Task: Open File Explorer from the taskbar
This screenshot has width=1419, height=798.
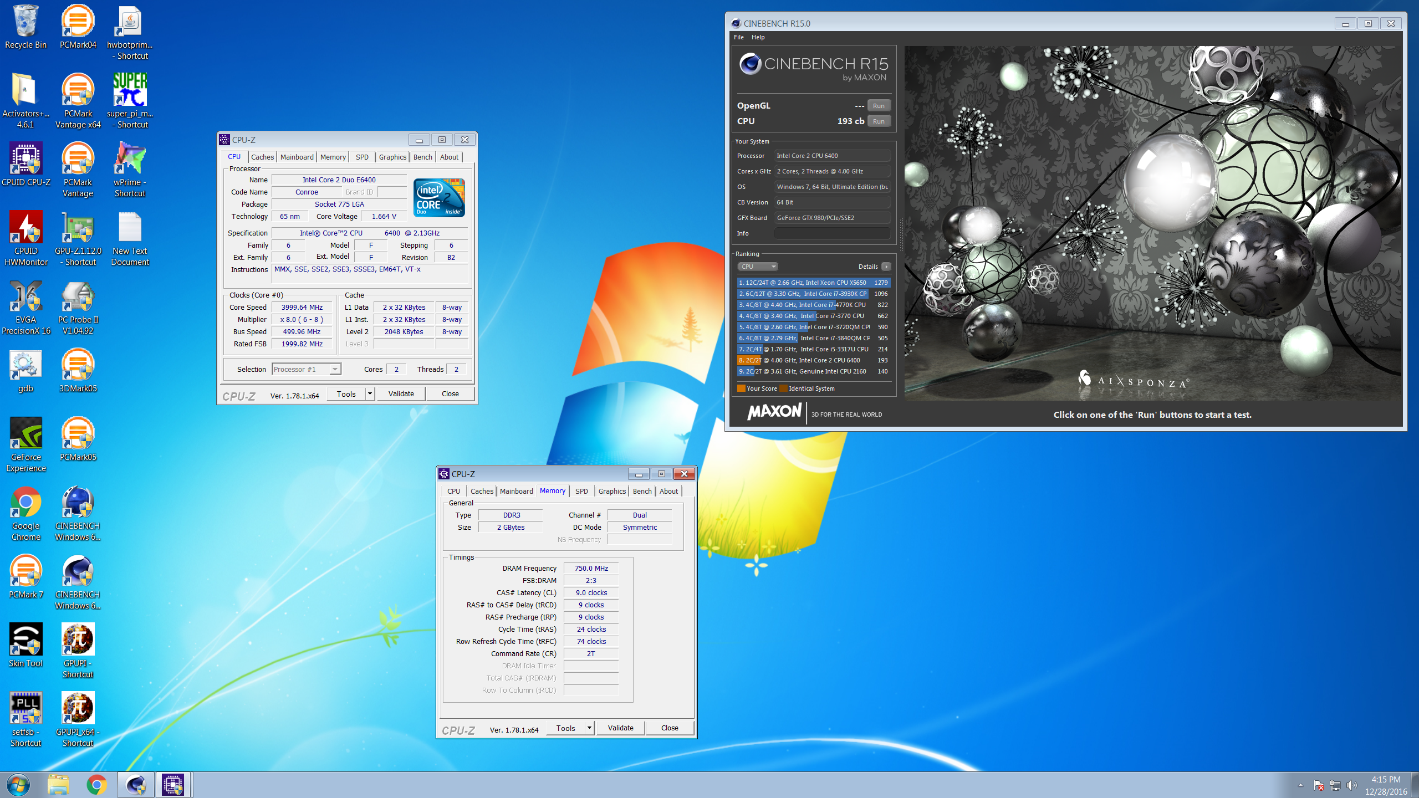Action: point(58,785)
